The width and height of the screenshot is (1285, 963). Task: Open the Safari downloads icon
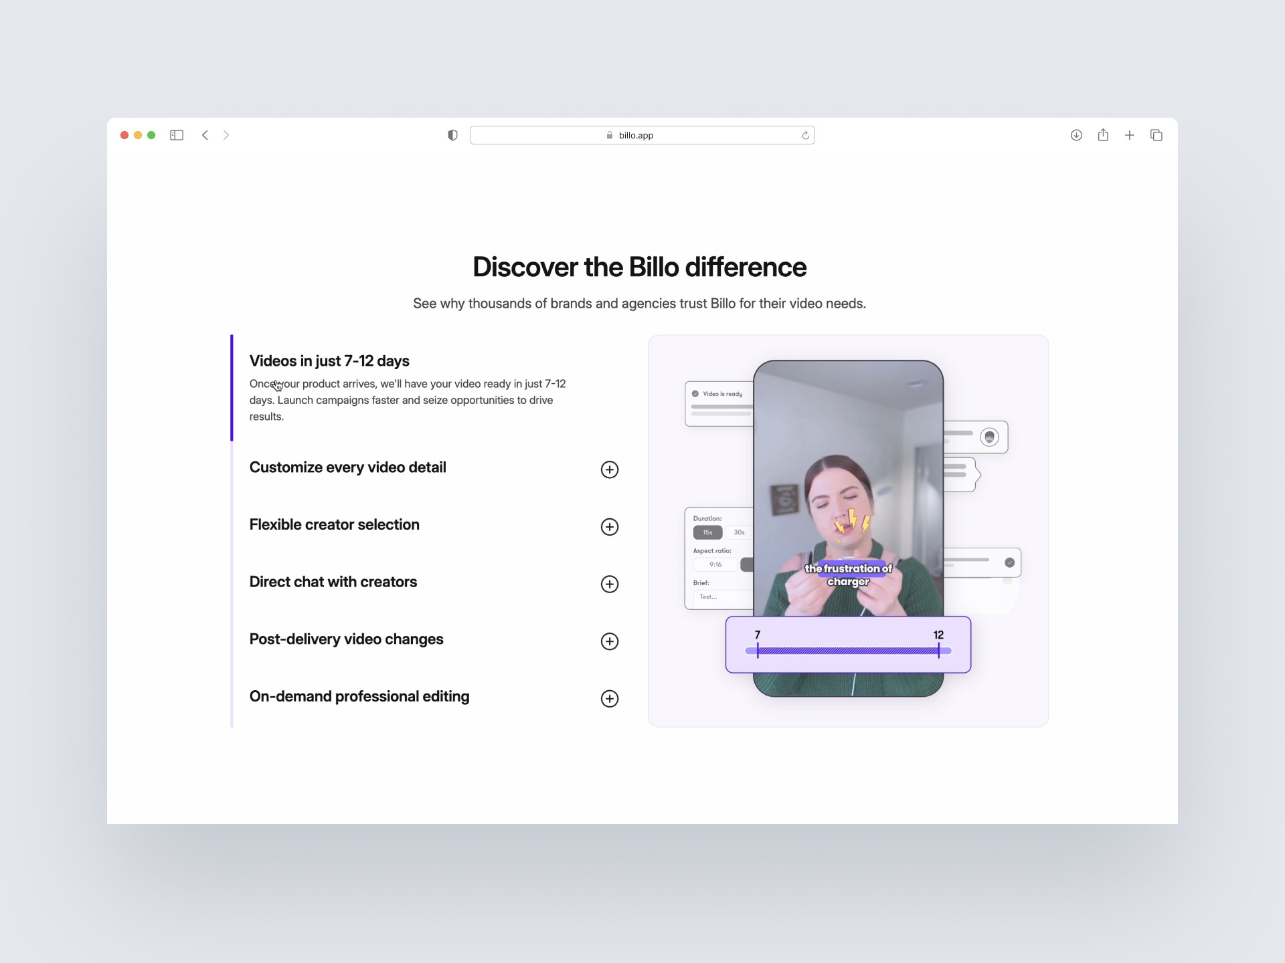(1076, 135)
